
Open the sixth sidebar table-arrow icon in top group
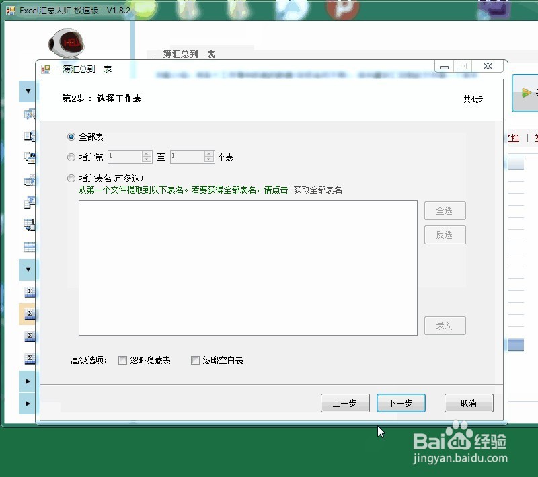pos(30,225)
